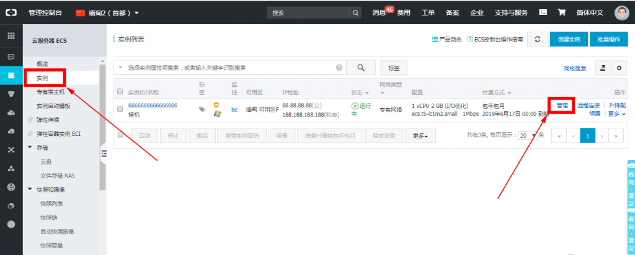Click the cross-arrows network sidebar icon

coord(11,150)
